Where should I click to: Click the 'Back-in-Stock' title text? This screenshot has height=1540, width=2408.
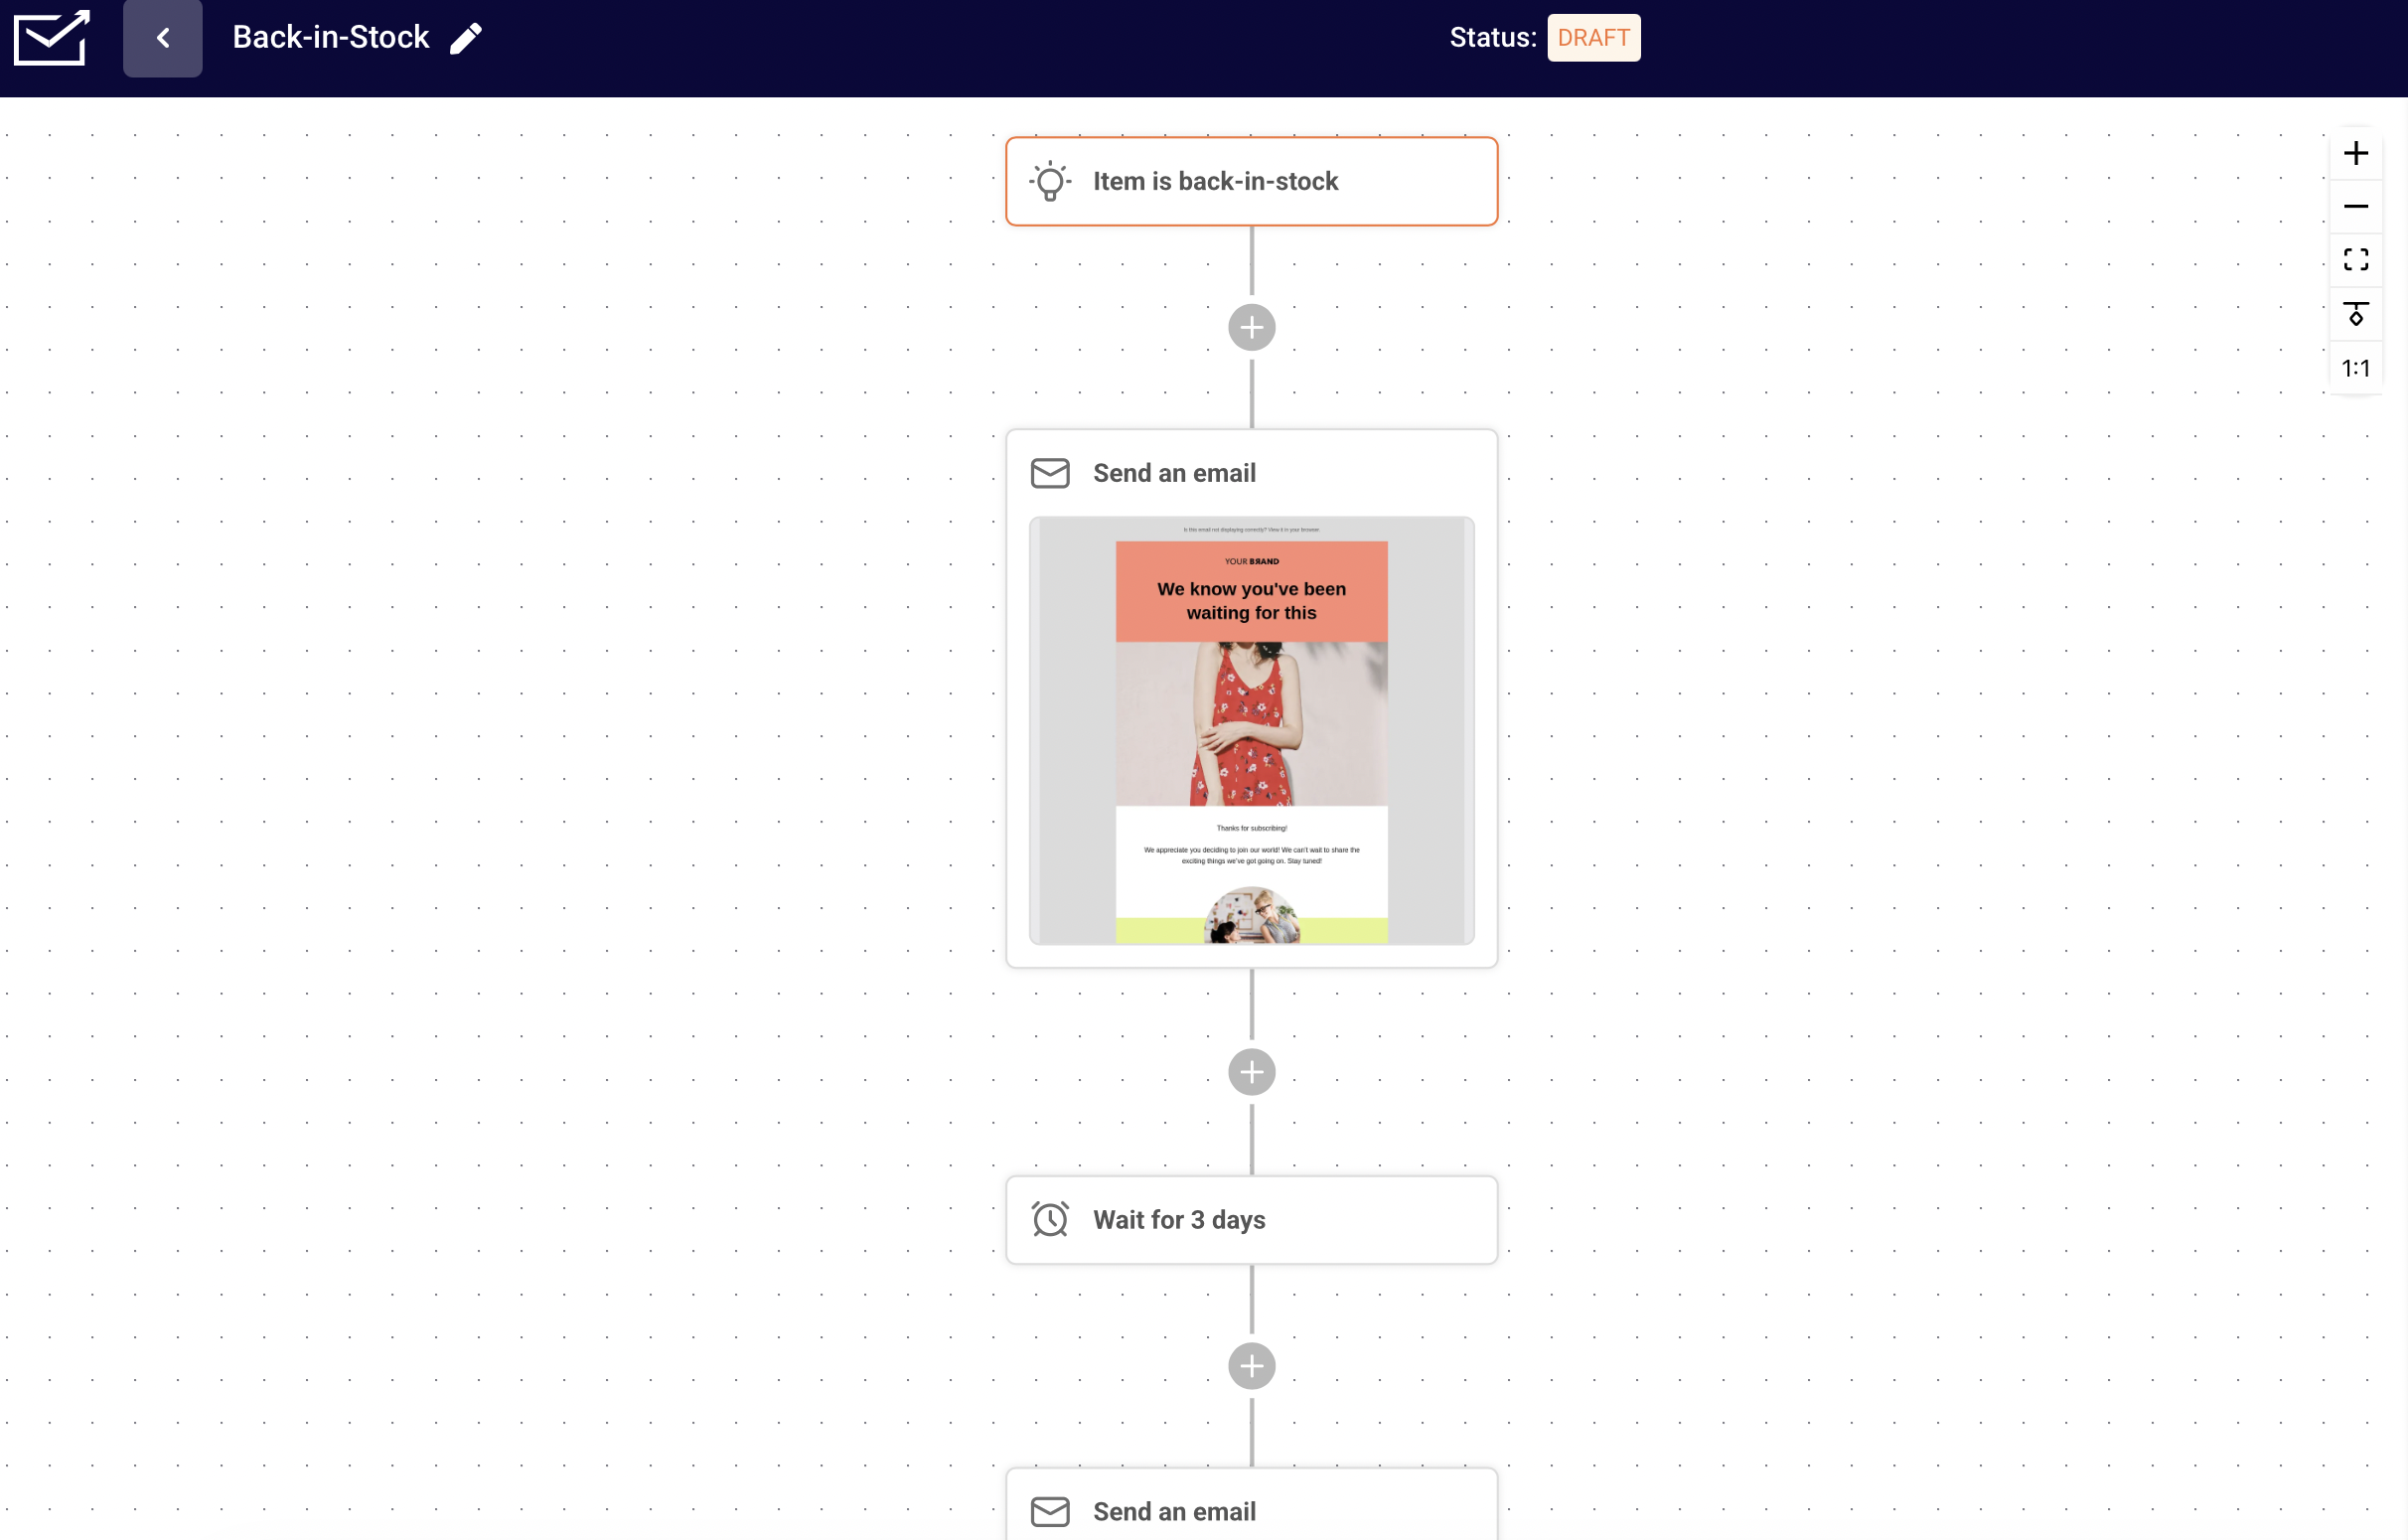330,38
